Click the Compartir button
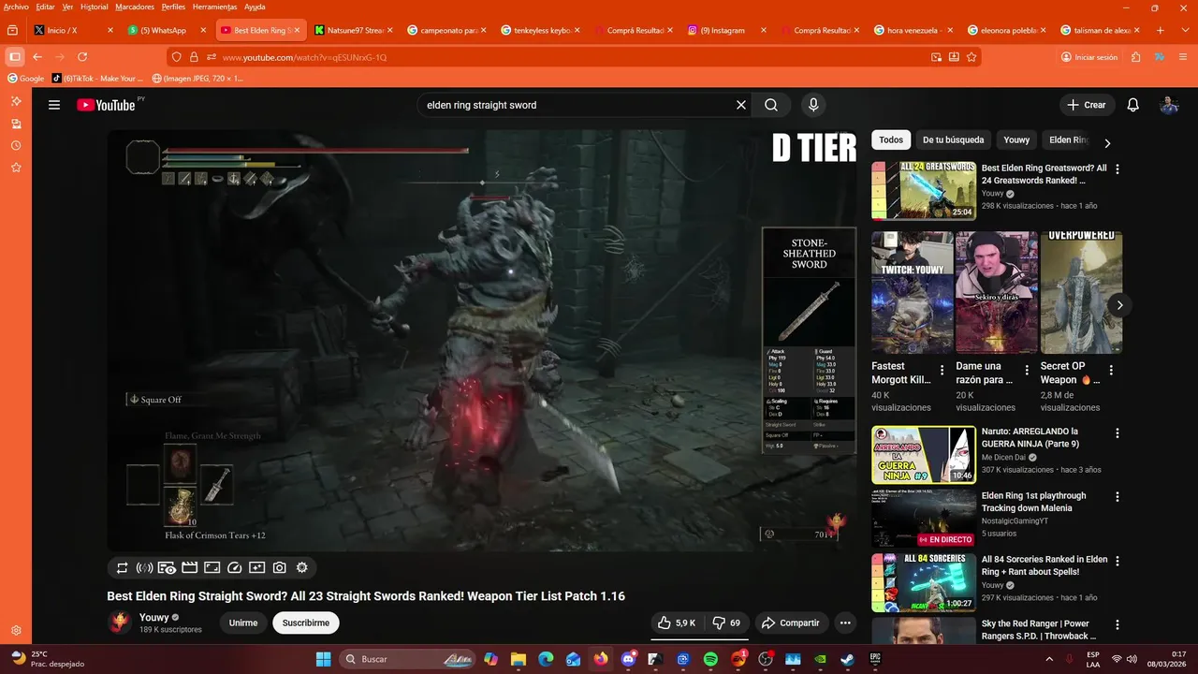 click(791, 623)
